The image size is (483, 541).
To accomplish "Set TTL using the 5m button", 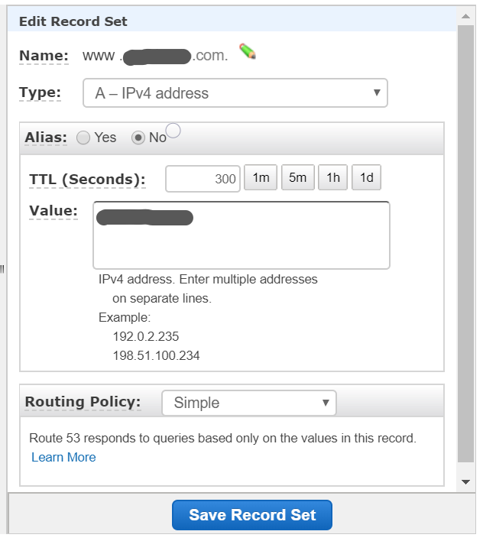I will 297,178.
